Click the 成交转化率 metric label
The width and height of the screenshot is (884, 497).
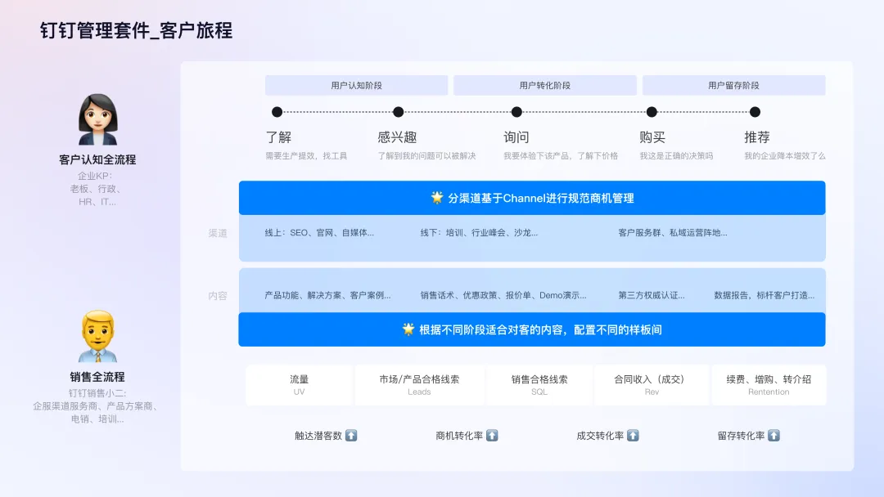(601, 436)
